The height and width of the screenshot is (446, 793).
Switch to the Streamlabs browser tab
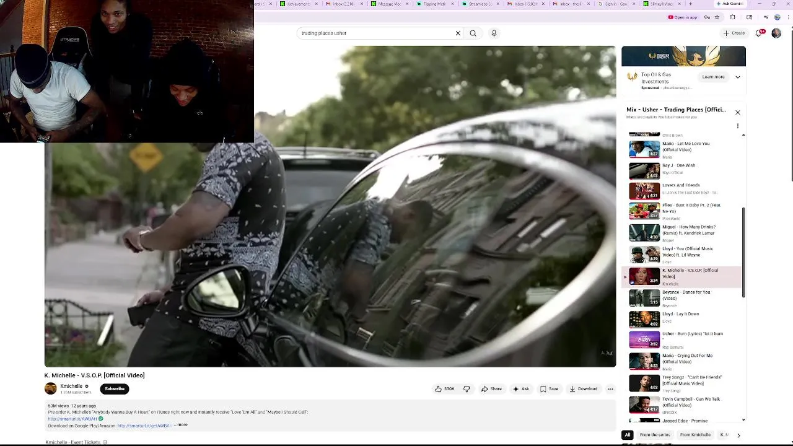click(x=478, y=4)
